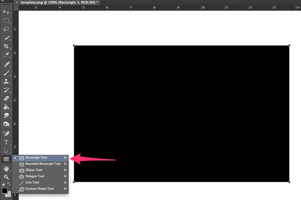Select the Clone Stamp tool
The height and width of the screenshot is (200, 301).
6,81
